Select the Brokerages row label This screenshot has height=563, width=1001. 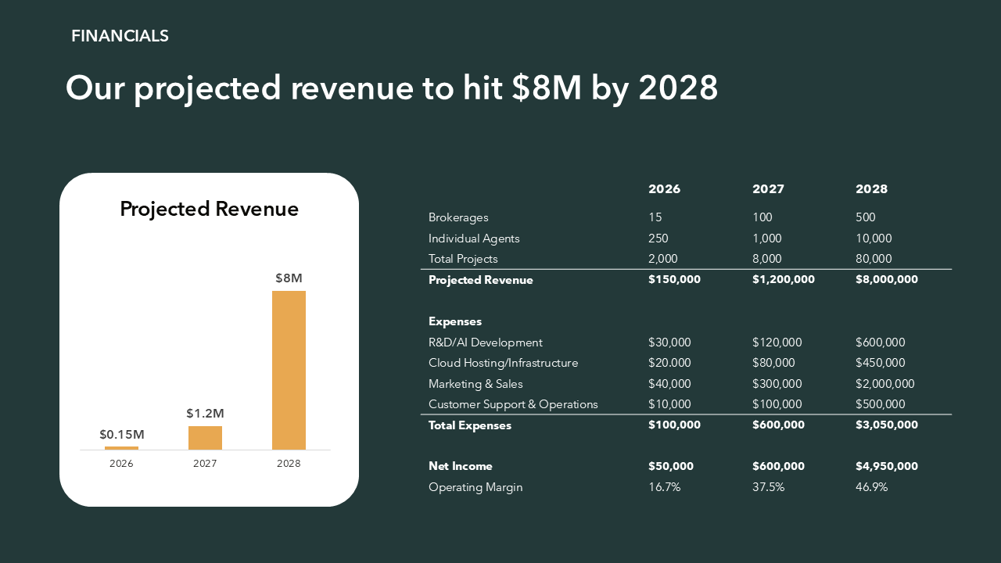(x=458, y=217)
